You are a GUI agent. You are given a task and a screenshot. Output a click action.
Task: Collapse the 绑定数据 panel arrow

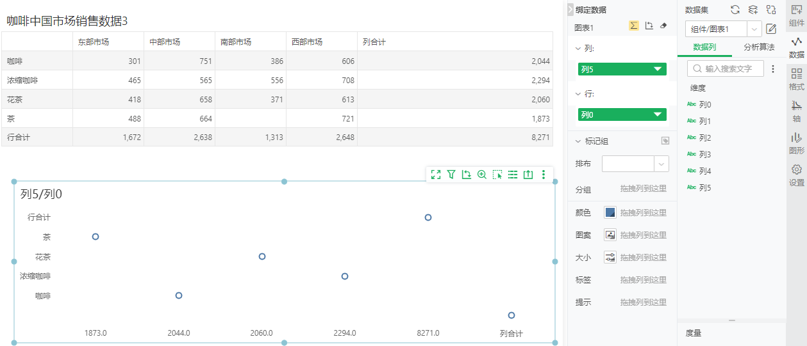[570, 10]
